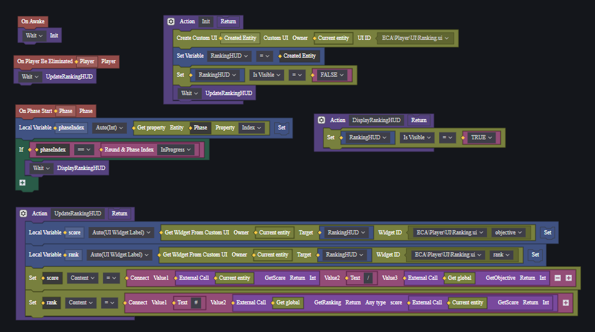Viewport: 595px width, 332px height.
Task: Click the gear icon on the Init action
Action: coord(171,21)
